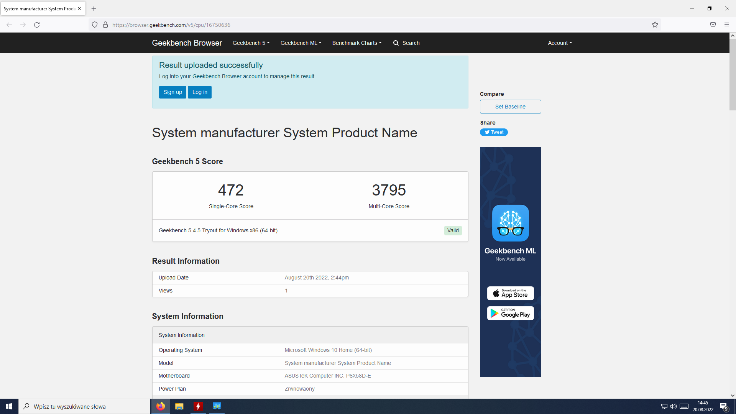Viewport: 736px width, 414px height.
Task: Click the Views row value 1
Action: [x=286, y=291]
